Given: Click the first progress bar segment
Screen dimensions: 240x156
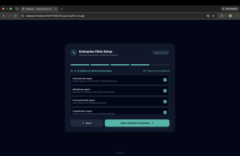Looking at the screenshot, I should (x=80, y=65).
